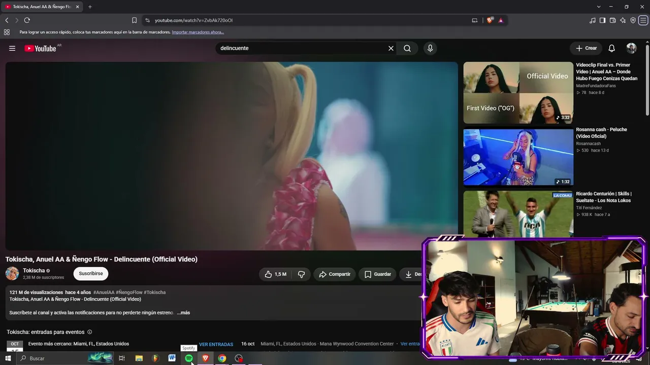Open File Explorer from the taskbar
The height and width of the screenshot is (365, 650).
(x=139, y=358)
